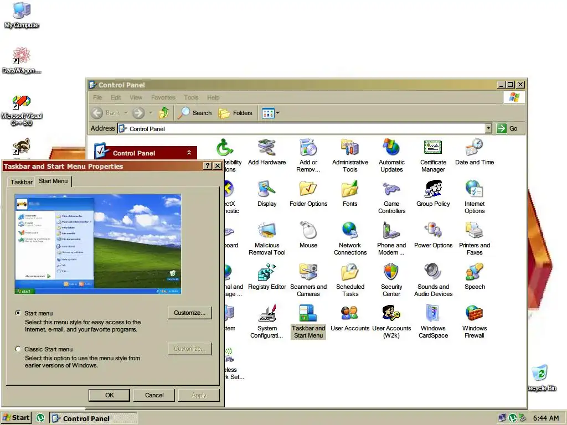
Task: Click the Control Panel taskbar button
Action: pos(93,418)
